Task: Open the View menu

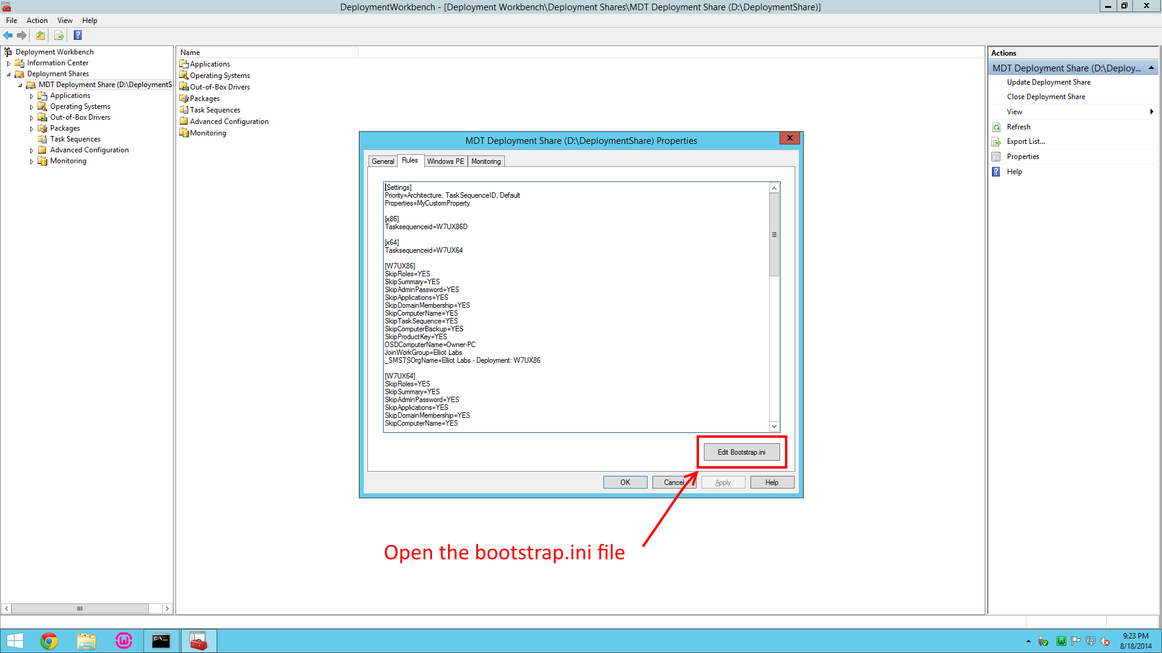Action: click(65, 21)
